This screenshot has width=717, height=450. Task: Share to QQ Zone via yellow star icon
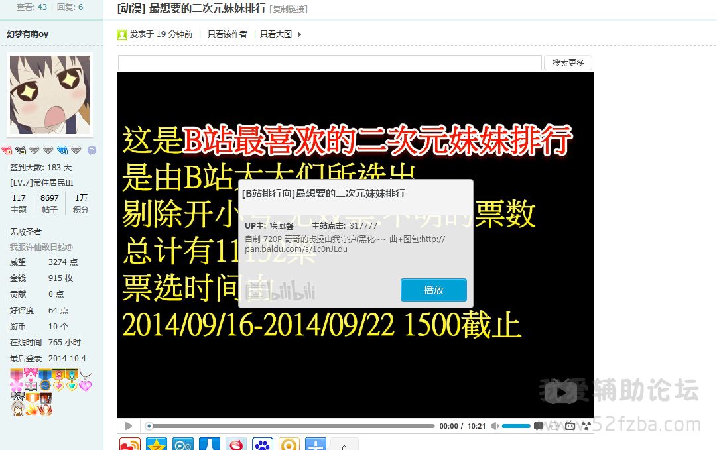pyautogui.click(x=156, y=444)
